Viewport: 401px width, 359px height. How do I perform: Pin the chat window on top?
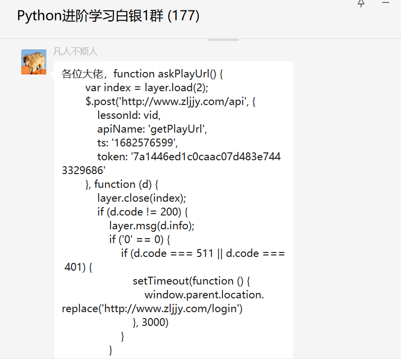pyautogui.click(x=361, y=3)
